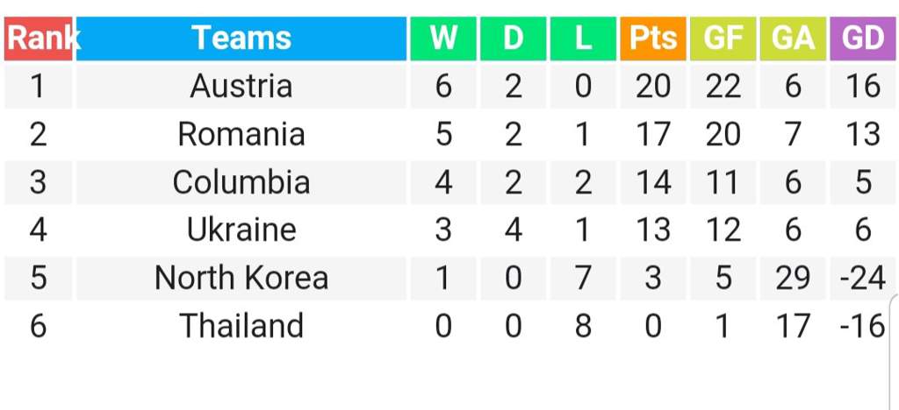The width and height of the screenshot is (899, 410).
Task: Select the Austria team row
Action: coord(450,87)
